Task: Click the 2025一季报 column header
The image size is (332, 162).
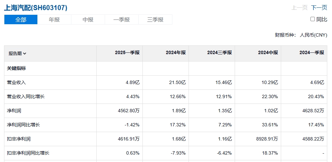Action: pos(127,52)
